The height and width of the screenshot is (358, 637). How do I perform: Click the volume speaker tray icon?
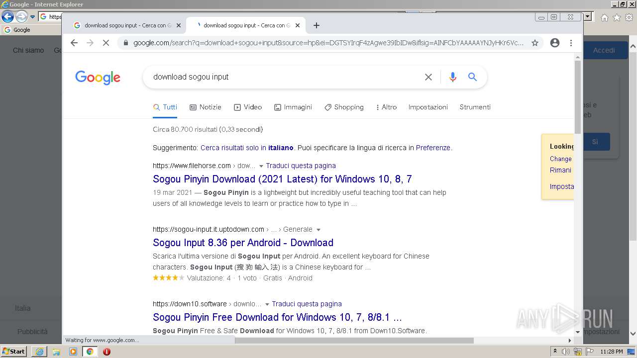point(566,352)
